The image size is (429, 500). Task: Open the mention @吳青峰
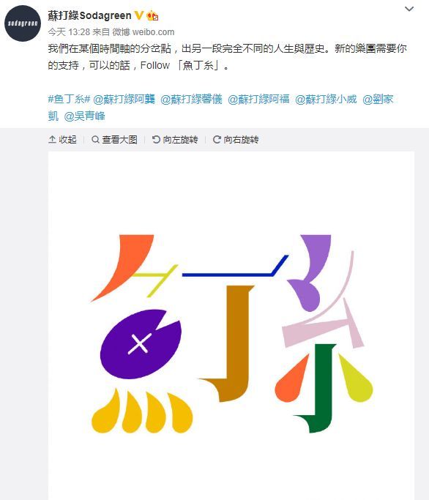(x=84, y=116)
